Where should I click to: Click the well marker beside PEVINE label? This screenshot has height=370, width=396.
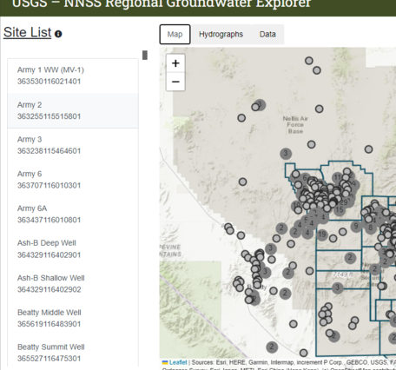pos(241,235)
